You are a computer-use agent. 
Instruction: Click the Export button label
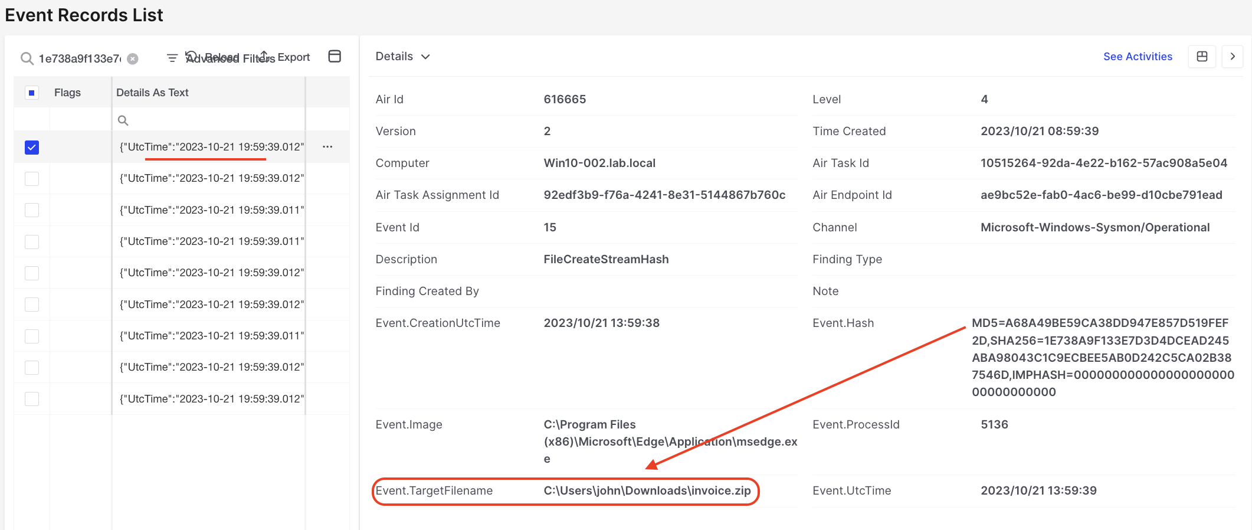point(293,57)
